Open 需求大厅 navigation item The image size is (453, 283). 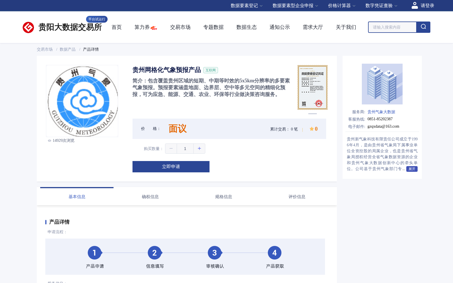(x=313, y=27)
